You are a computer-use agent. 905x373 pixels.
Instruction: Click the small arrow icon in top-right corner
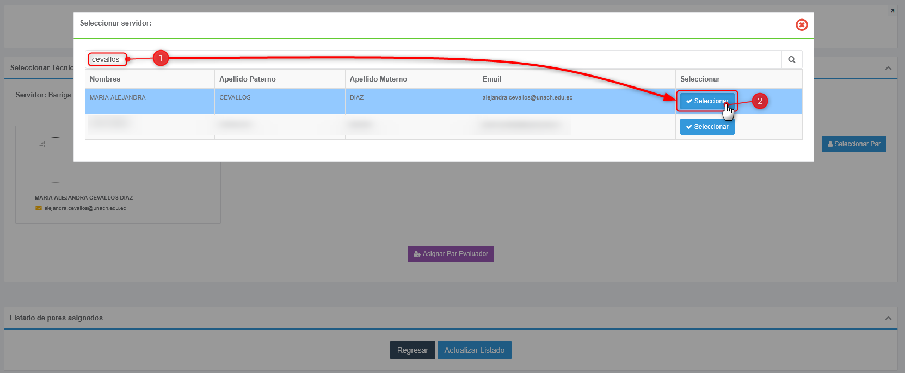[x=892, y=11]
